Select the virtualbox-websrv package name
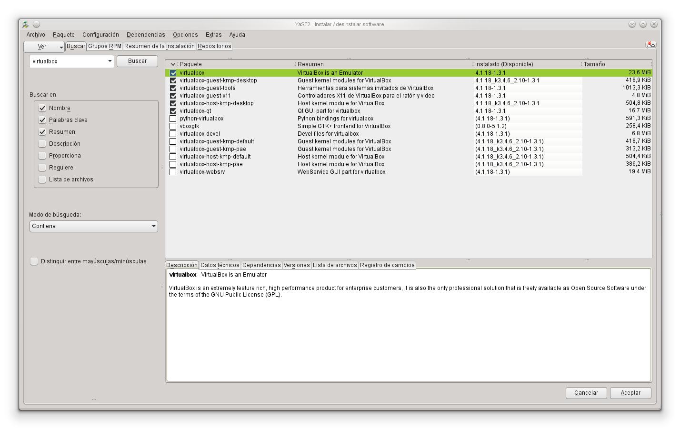 tap(202, 172)
